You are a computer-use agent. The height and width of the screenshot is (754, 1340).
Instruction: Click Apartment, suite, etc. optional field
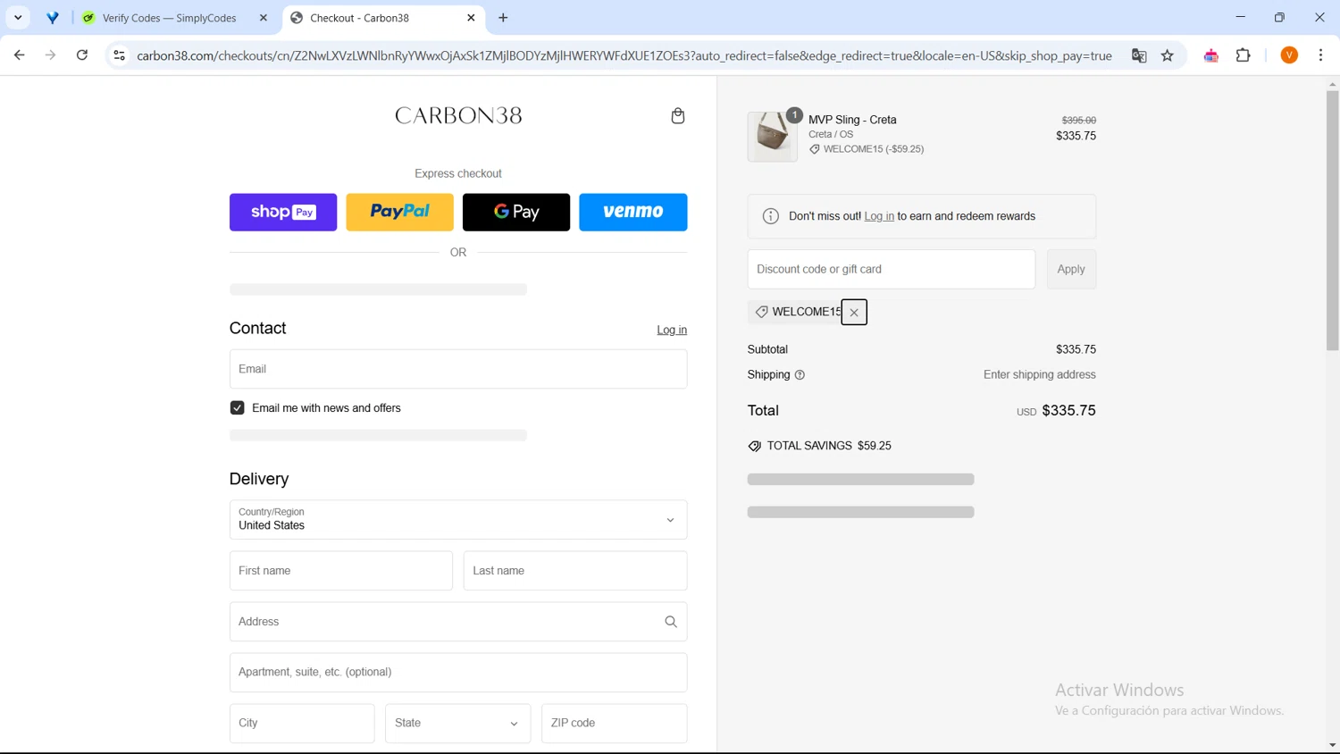(458, 673)
